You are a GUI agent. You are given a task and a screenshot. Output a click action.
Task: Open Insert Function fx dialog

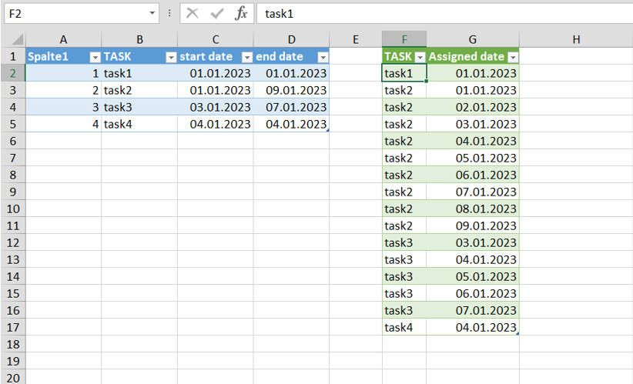(241, 13)
